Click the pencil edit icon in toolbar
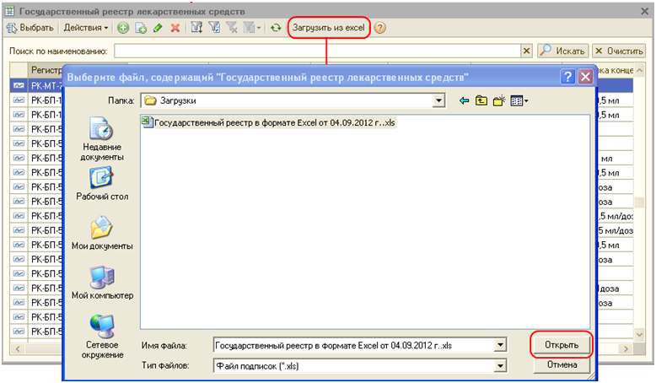The width and height of the screenshot is (656, 383). click(x=158, y=28)
